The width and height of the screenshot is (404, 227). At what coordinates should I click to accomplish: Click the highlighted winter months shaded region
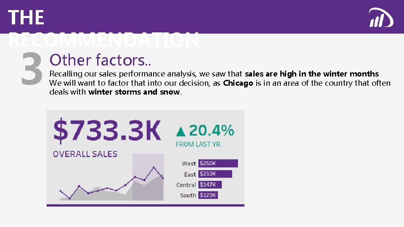[148, 177]
